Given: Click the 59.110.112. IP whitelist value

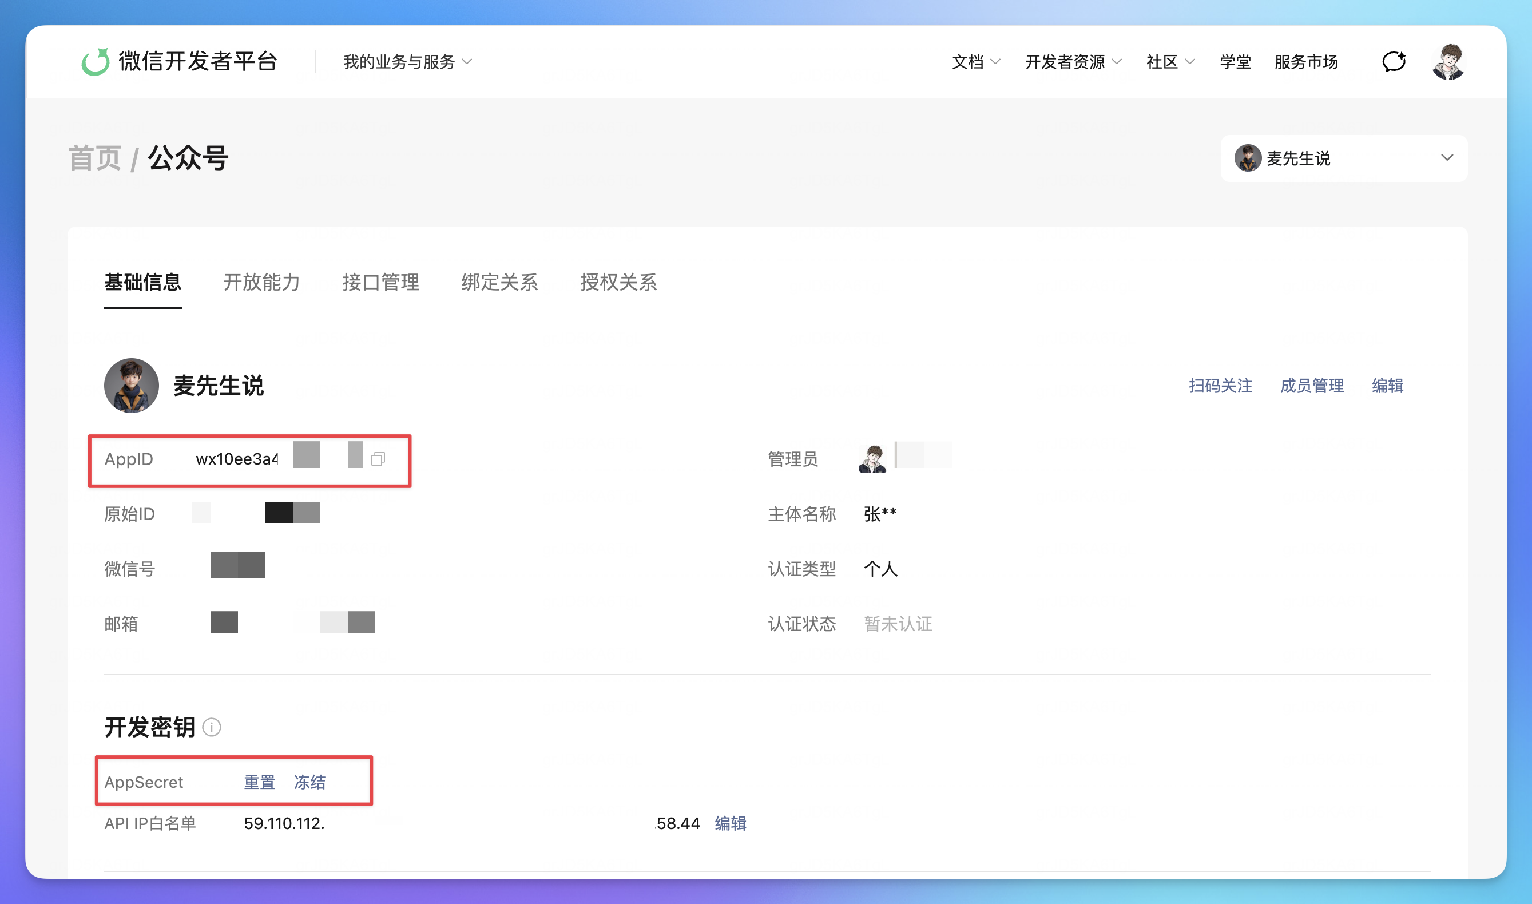Looking at the screenshot, I should point(284,823).
